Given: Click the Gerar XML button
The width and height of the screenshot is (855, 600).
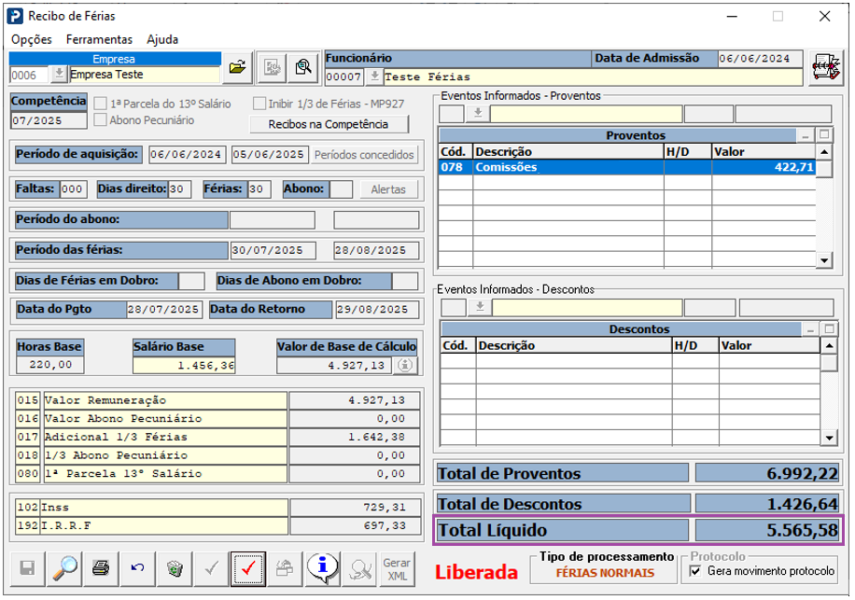Looking at the screenshot, I should tap(396, 567).
